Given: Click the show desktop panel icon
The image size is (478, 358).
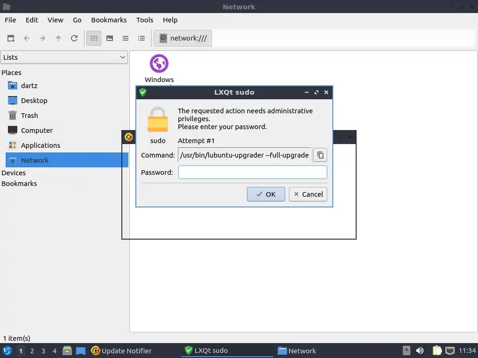Looking at the screenshot, I should pos(81,351).
